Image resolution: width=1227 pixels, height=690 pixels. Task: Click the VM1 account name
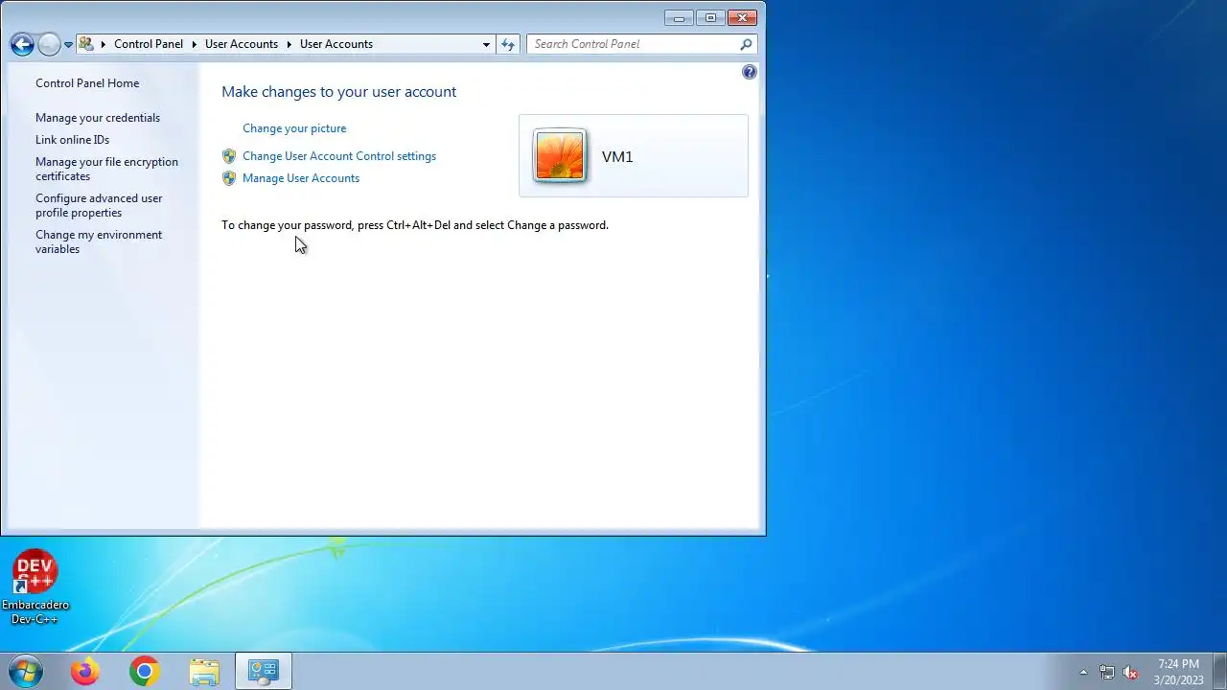(x=617, y=157)
